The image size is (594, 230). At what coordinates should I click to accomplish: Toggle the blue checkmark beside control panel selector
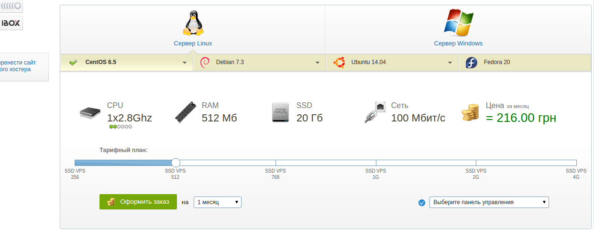421,203
